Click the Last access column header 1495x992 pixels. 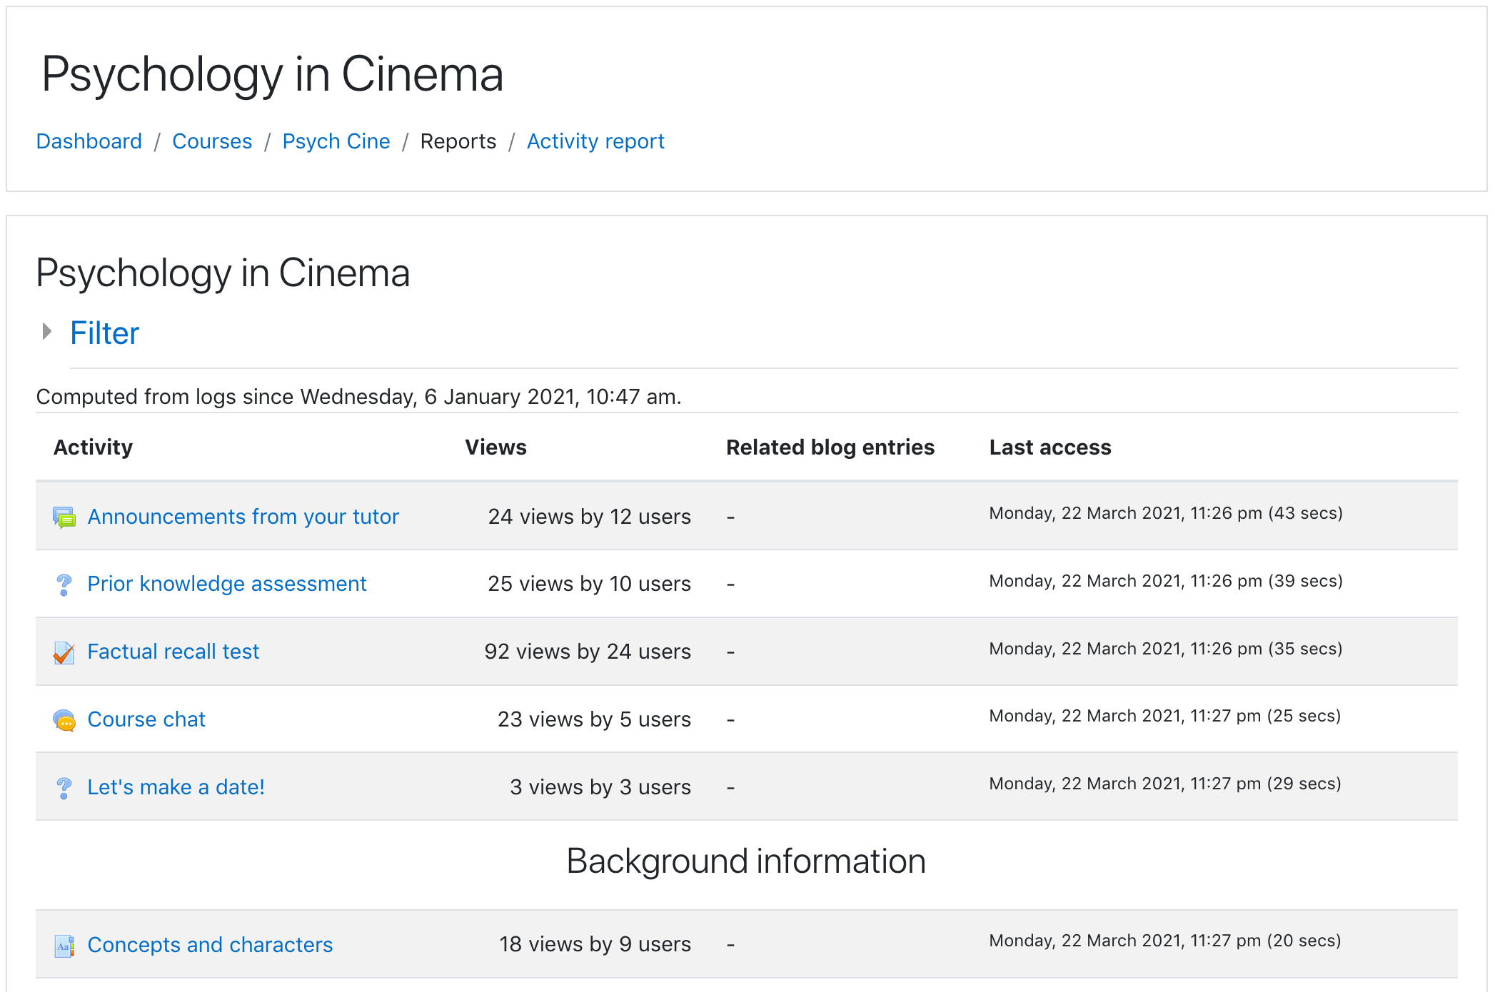coord(1050,447)
